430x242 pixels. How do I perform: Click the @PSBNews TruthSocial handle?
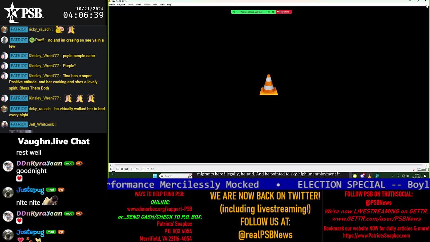pyautogui.click(x=379, y=203)
